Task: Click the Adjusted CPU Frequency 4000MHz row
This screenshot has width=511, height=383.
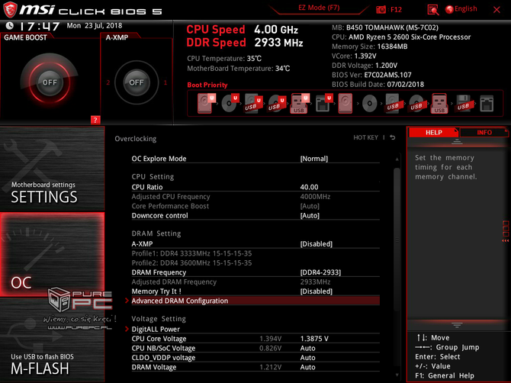Action: click(256, 197)
